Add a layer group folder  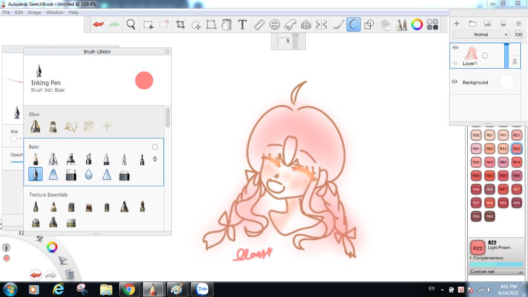click(472, 23)
